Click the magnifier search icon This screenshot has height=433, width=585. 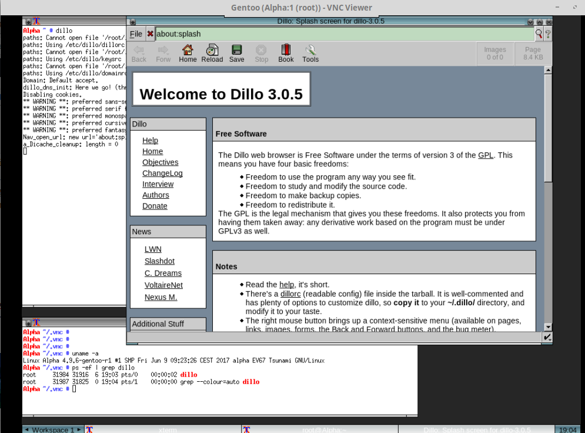coord(539,34)
